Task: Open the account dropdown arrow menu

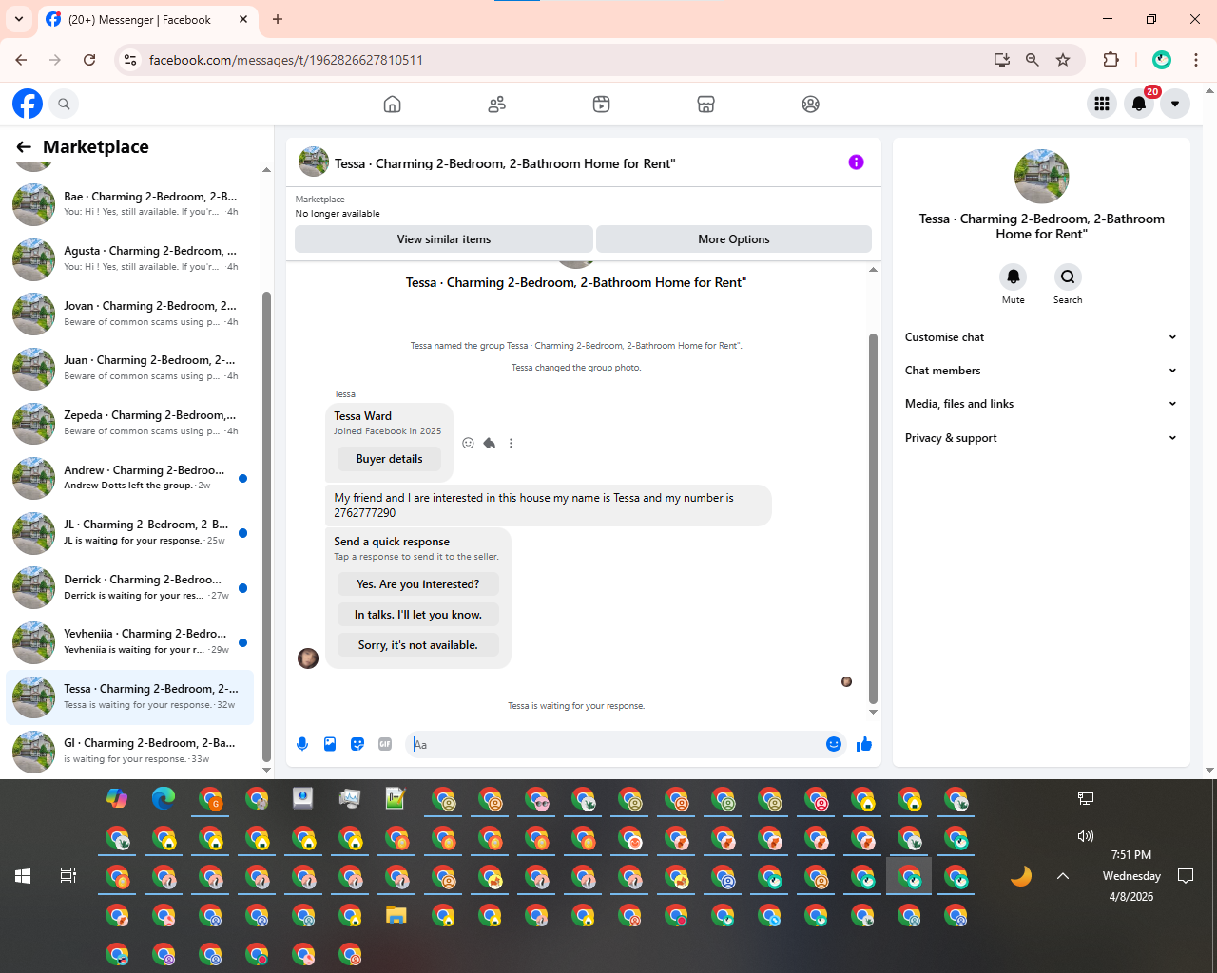Action: point(1175,104)
